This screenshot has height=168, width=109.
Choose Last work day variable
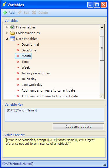[x=32, y=85]
